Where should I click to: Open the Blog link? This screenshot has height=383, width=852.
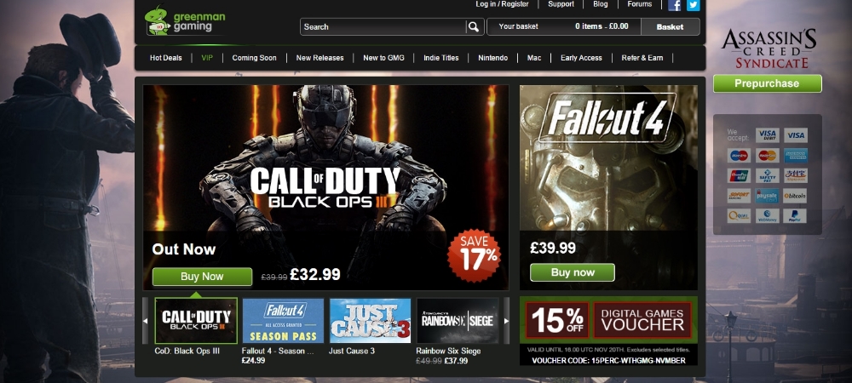[x=601, y=3]
